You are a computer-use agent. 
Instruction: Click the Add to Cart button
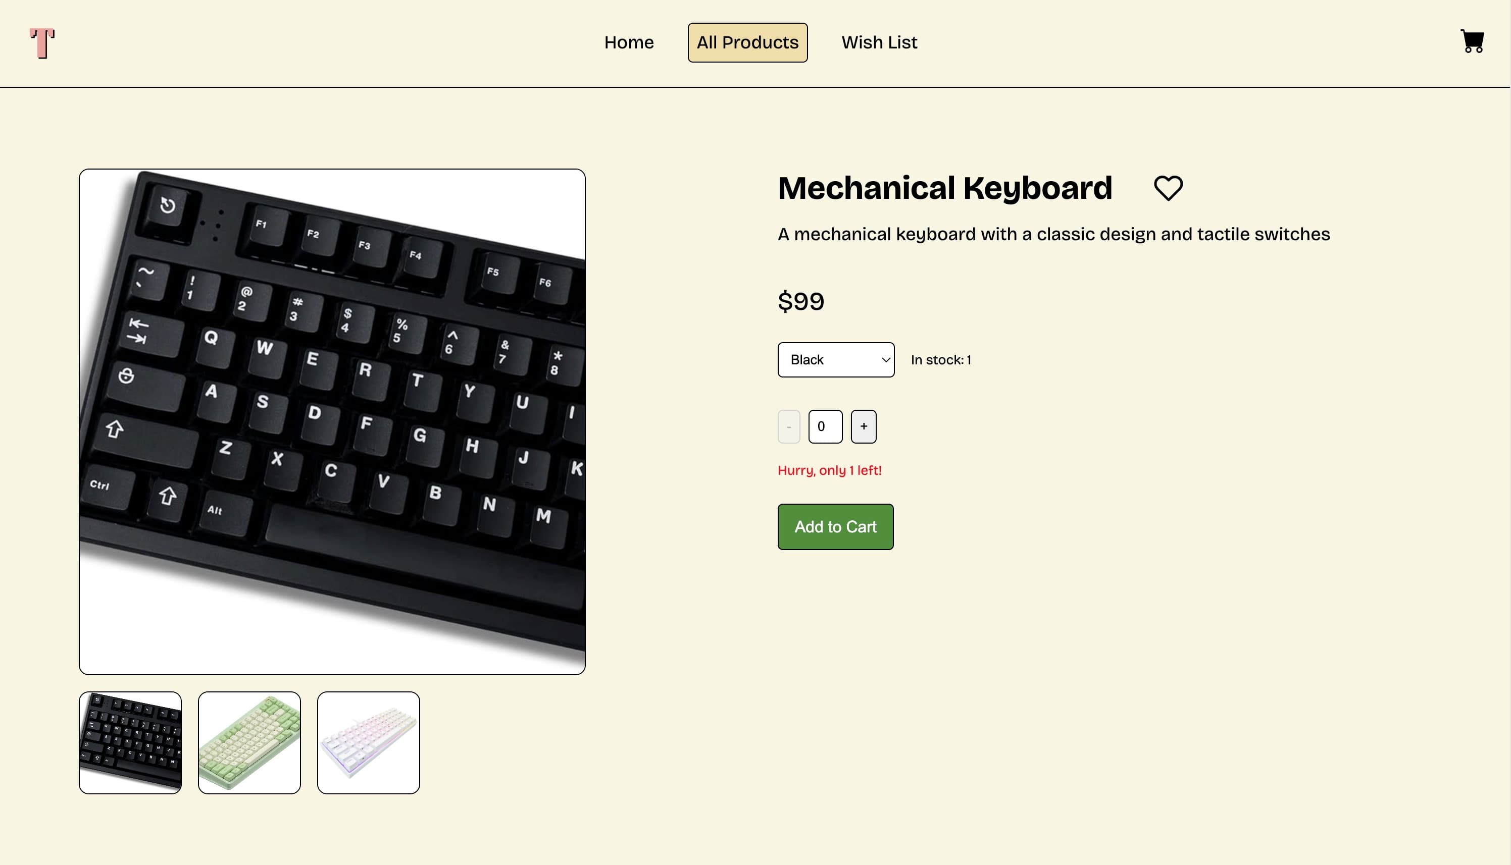click(835, 527)
